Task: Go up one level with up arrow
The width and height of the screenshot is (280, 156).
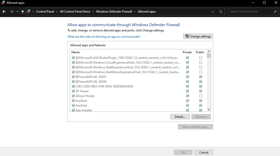Action: [22, 12]
